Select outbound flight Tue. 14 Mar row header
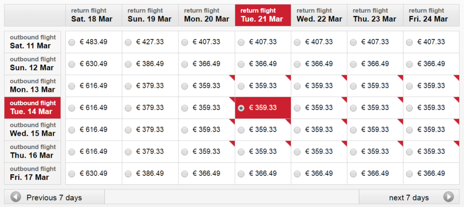Image resolution: width=464 pixels, height=207 pixels. [x=33, y=108]
